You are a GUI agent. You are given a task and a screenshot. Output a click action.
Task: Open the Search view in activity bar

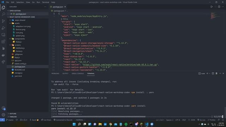click(3, 14)
